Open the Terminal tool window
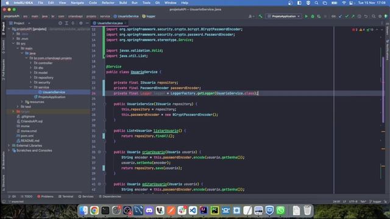390x219 pixels. pyautogui.click(x=66, y=196)
